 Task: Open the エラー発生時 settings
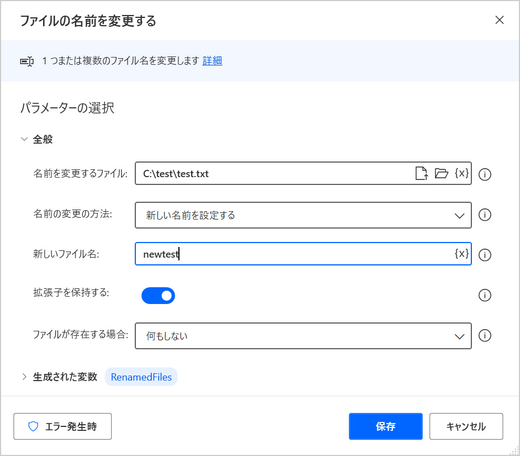pyautogui.click(x=63, y=426)
